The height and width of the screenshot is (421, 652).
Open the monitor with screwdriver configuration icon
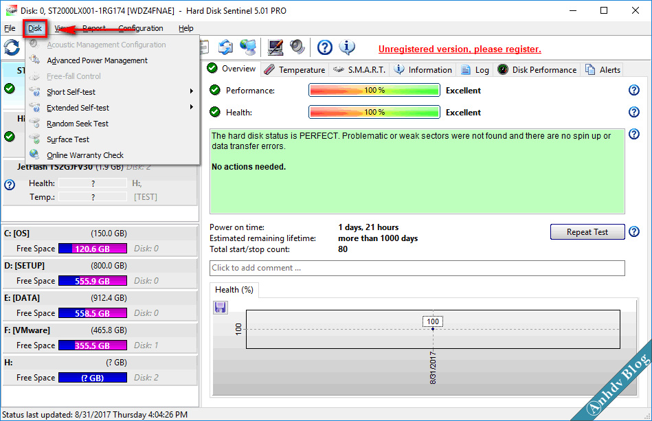[x=275, y=47]
